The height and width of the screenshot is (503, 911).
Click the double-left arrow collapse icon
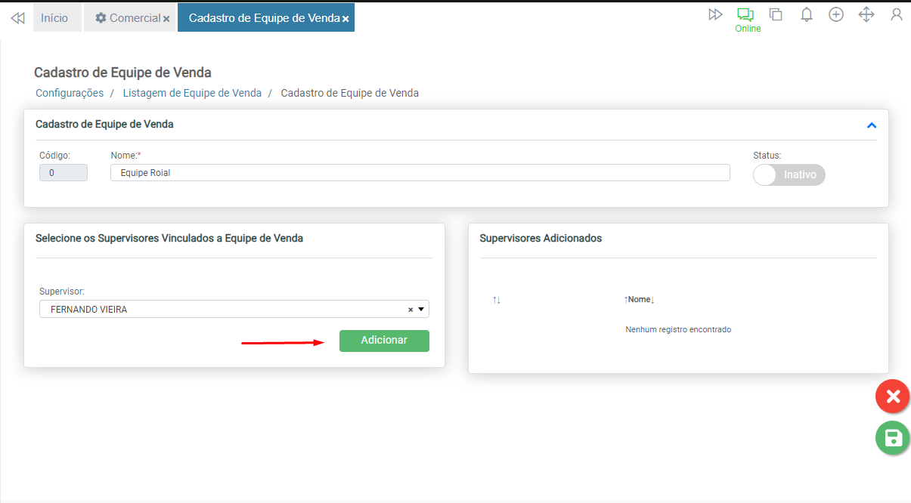pos(17,18)
